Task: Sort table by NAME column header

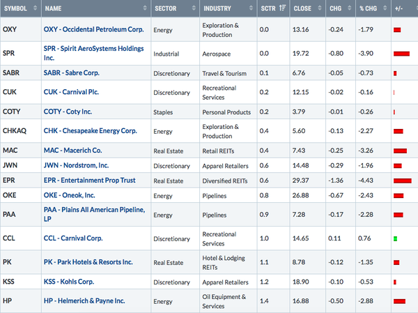Action: (56, 9)
